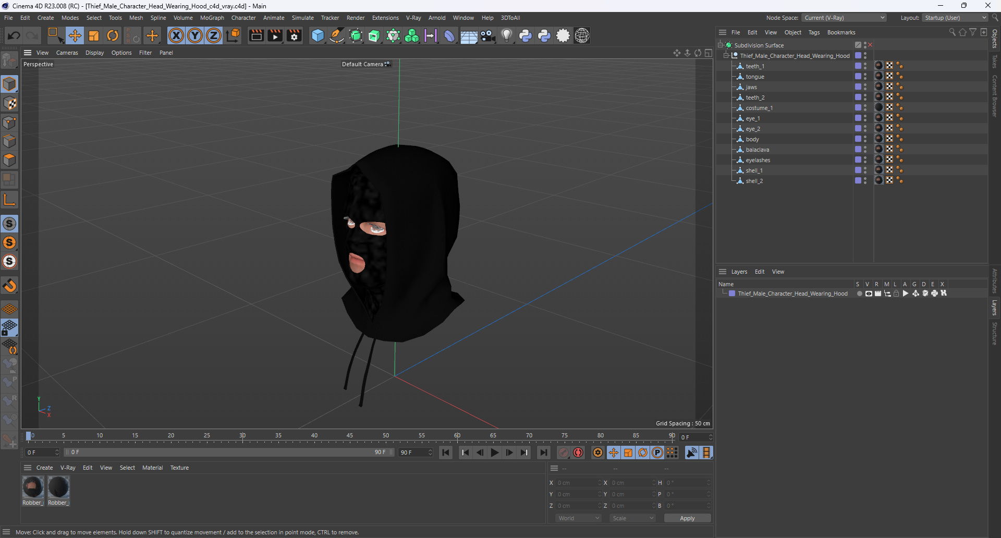Screen dimensions: 1001x538
Task: Open the V-Ray menu in menu bar
Action: pos(413,18)
